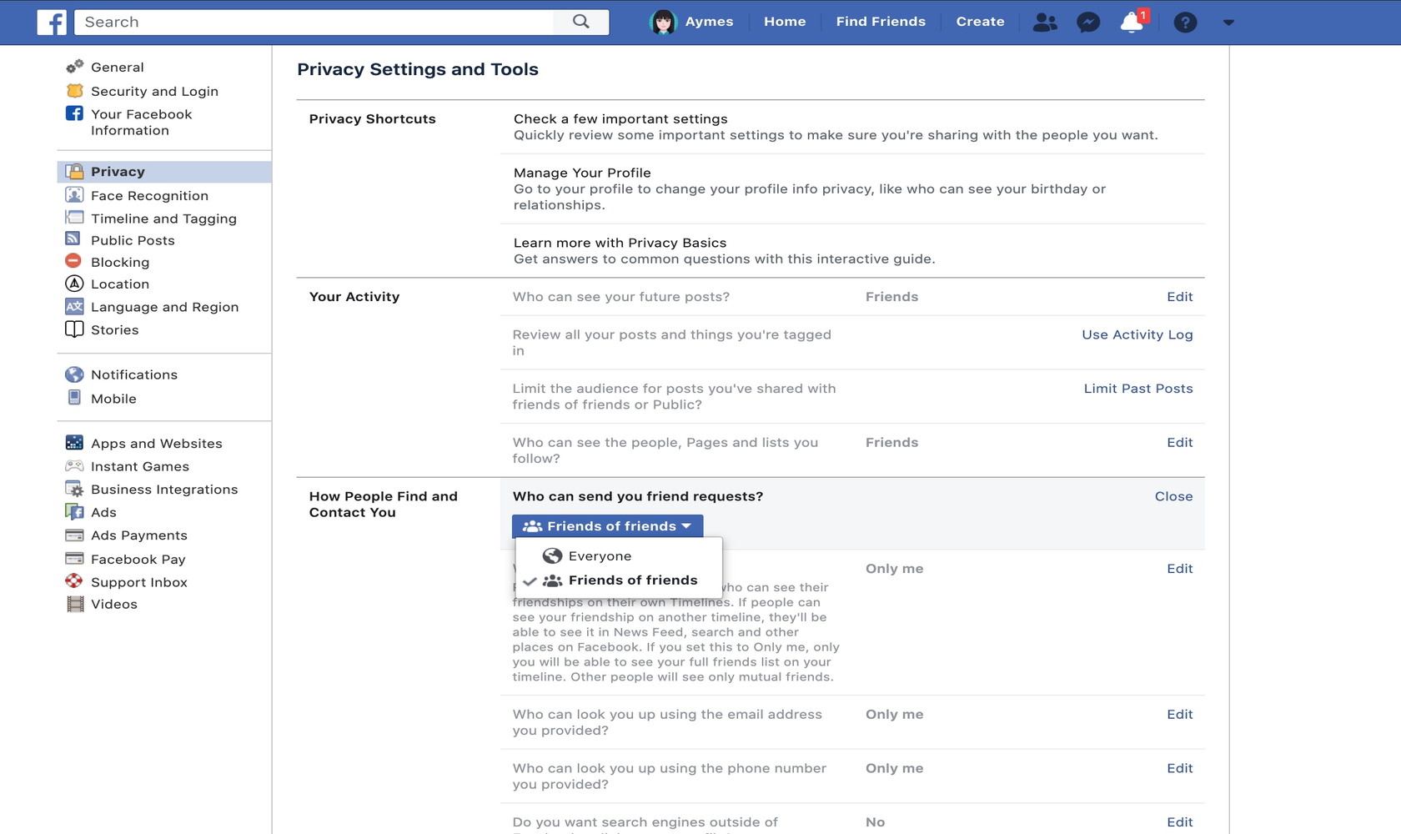The width and height of the screenshot is (1401, 834).
Task: Switch to Timeline and Tagging settings
Action: (x=164, y=218)
